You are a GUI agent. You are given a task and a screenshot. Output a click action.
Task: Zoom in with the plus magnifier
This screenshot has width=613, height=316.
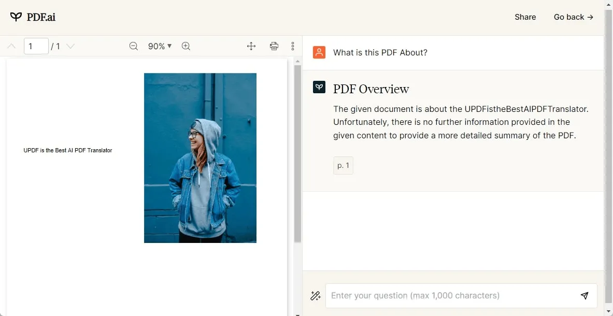(186, 46)
